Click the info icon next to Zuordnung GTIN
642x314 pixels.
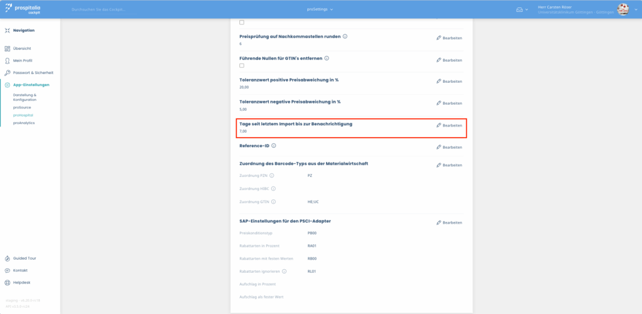pyautogui.click(x=272, y=202)
